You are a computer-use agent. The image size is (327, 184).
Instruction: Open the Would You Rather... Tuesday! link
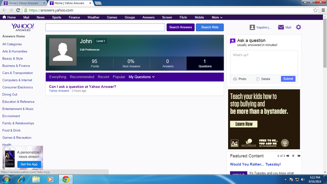point(255,164)
